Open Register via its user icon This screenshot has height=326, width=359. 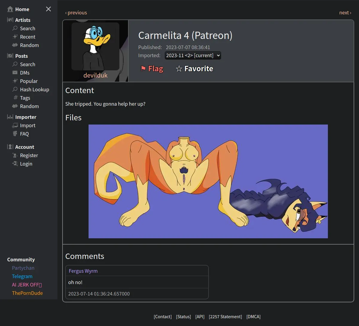(x=15, y=155)
